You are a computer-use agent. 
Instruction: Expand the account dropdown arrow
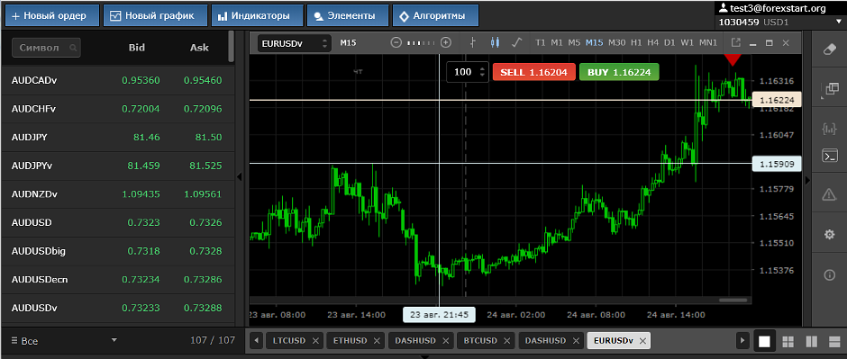[838, 22]
